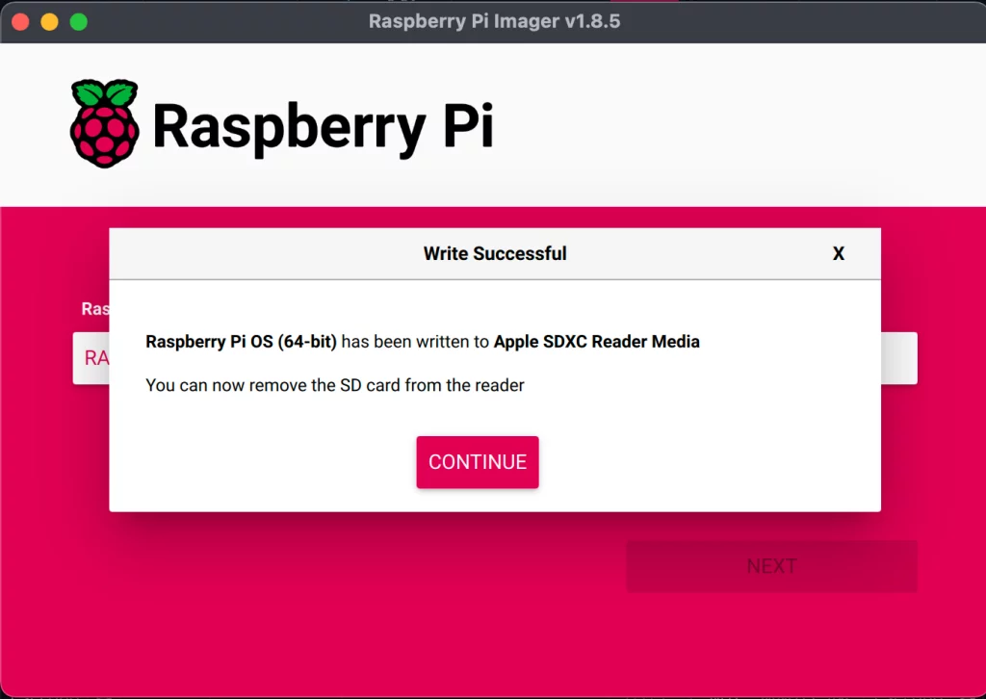Click the bold Apple SDXC Reader Media text

coord(596,342)
